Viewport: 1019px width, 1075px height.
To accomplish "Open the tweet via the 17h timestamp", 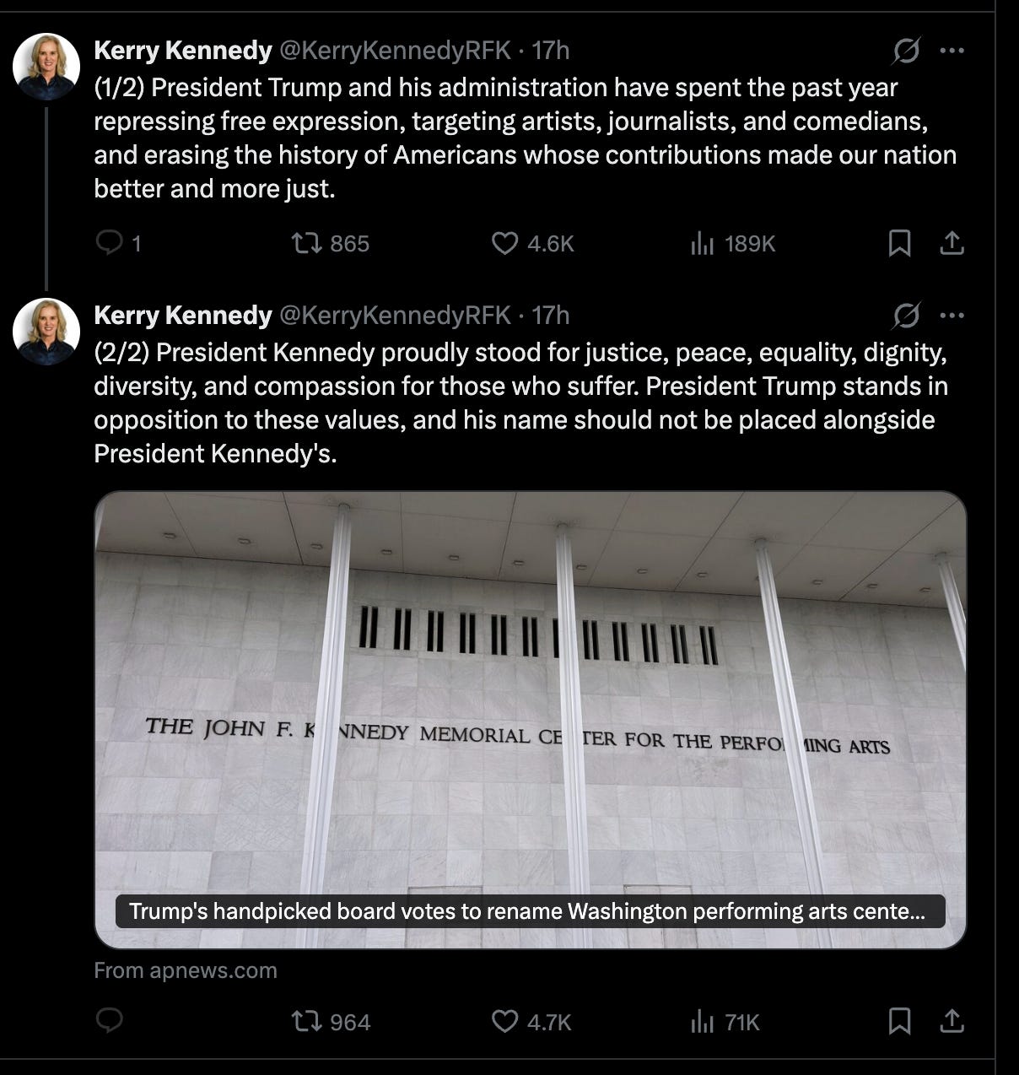I will click(553, 51).
